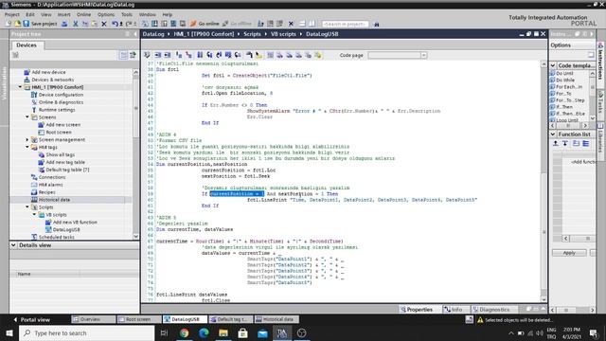Select the For Each...In code template
606x341 pixels.
[x=569, y=86]
